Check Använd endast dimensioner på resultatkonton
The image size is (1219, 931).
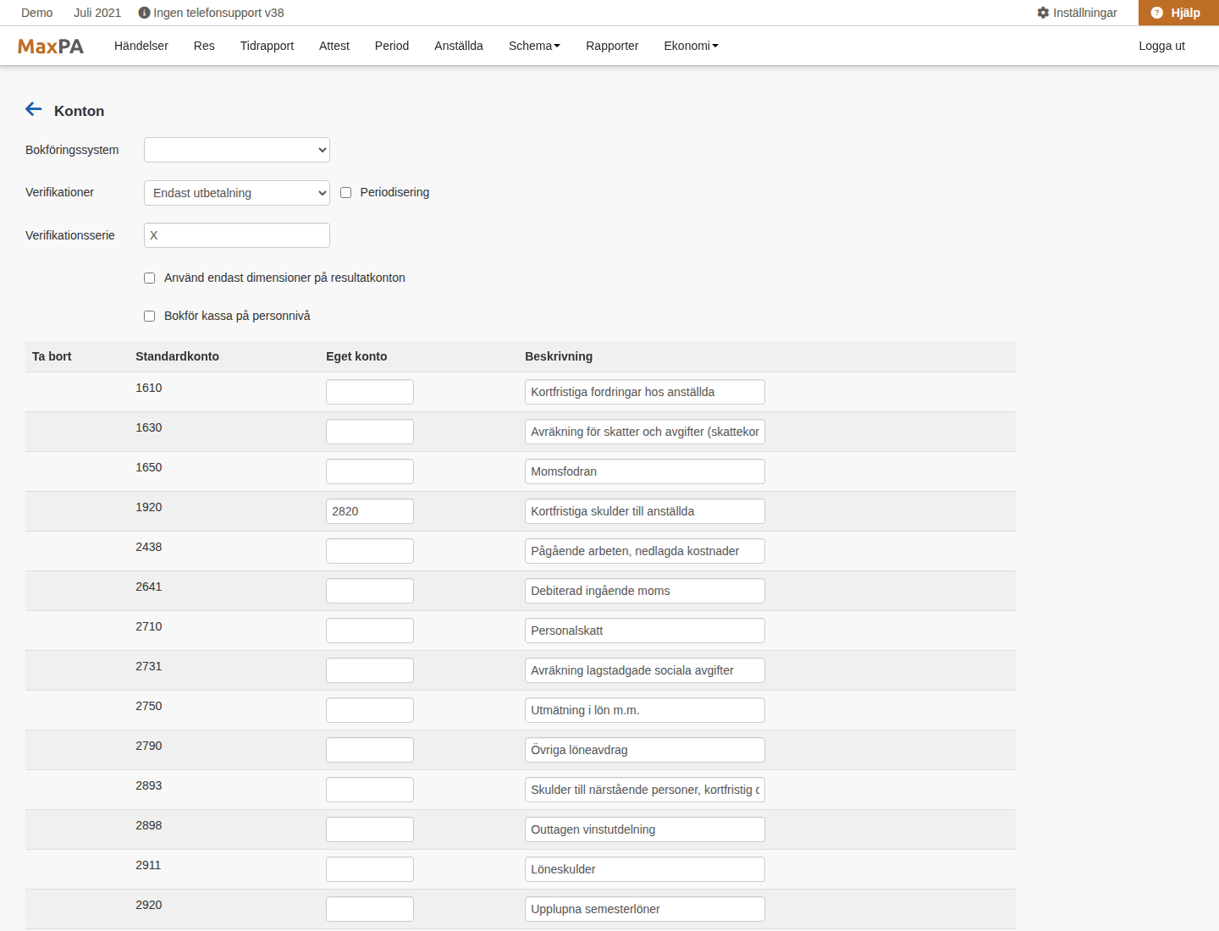[x=149, y=278]
